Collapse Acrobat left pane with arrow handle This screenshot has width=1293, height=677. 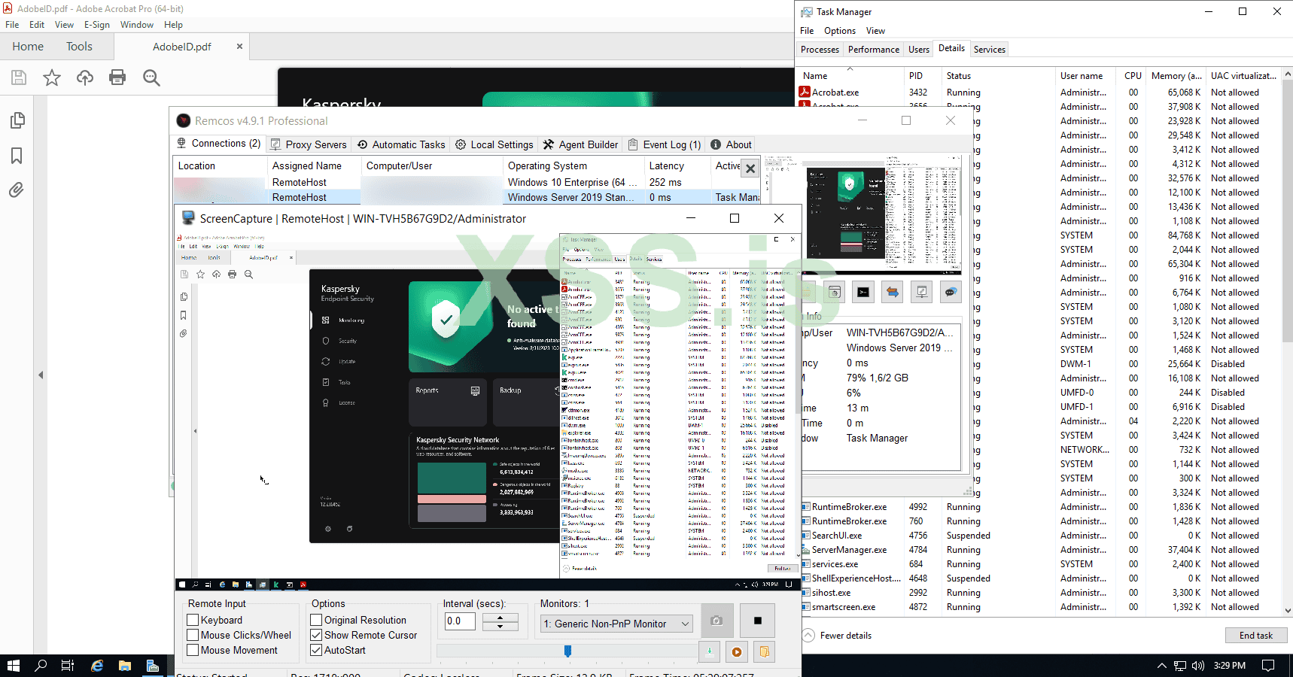pos(41,375)
